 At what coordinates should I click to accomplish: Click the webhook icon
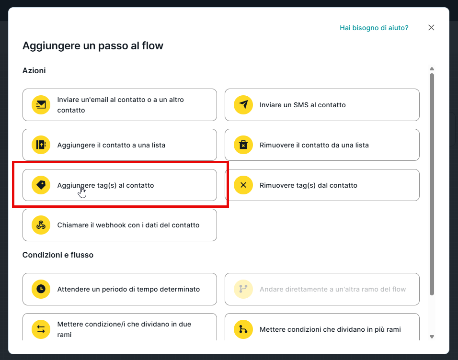point(41,225)
